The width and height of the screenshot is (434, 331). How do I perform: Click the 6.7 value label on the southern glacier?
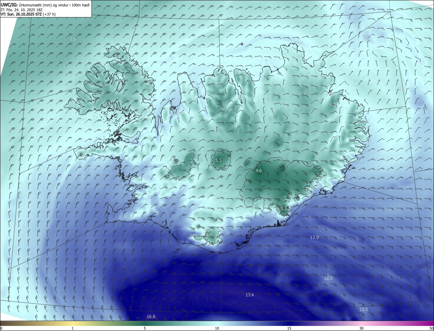[209, 234]
